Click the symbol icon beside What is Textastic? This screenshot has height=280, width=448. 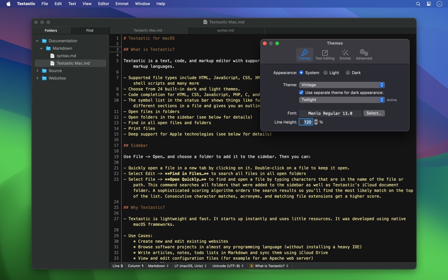pyautogui.click(x=251, y=266)
